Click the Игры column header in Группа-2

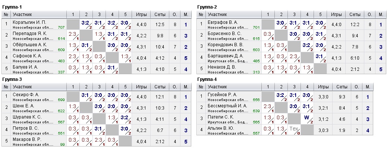pyautogui.click(x=336, y=15)
